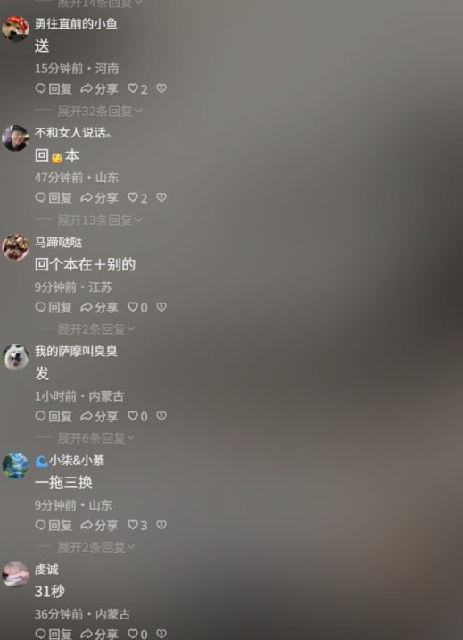Share the comment by 小柒&小綦
Viewport: 463px width, 640px height.
(99, 525)
